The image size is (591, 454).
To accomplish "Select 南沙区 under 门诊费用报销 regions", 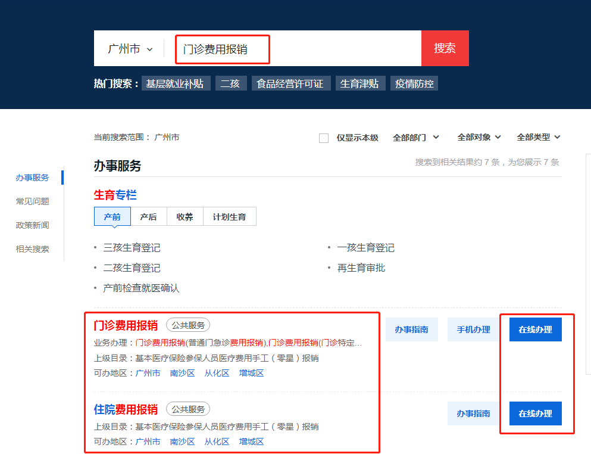I will (182, 374).
